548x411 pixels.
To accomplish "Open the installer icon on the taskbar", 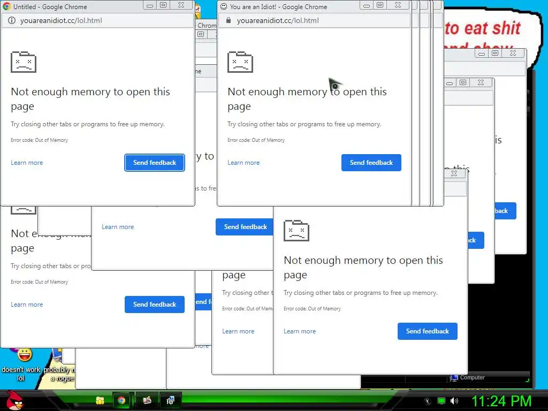I will [170, 400].
